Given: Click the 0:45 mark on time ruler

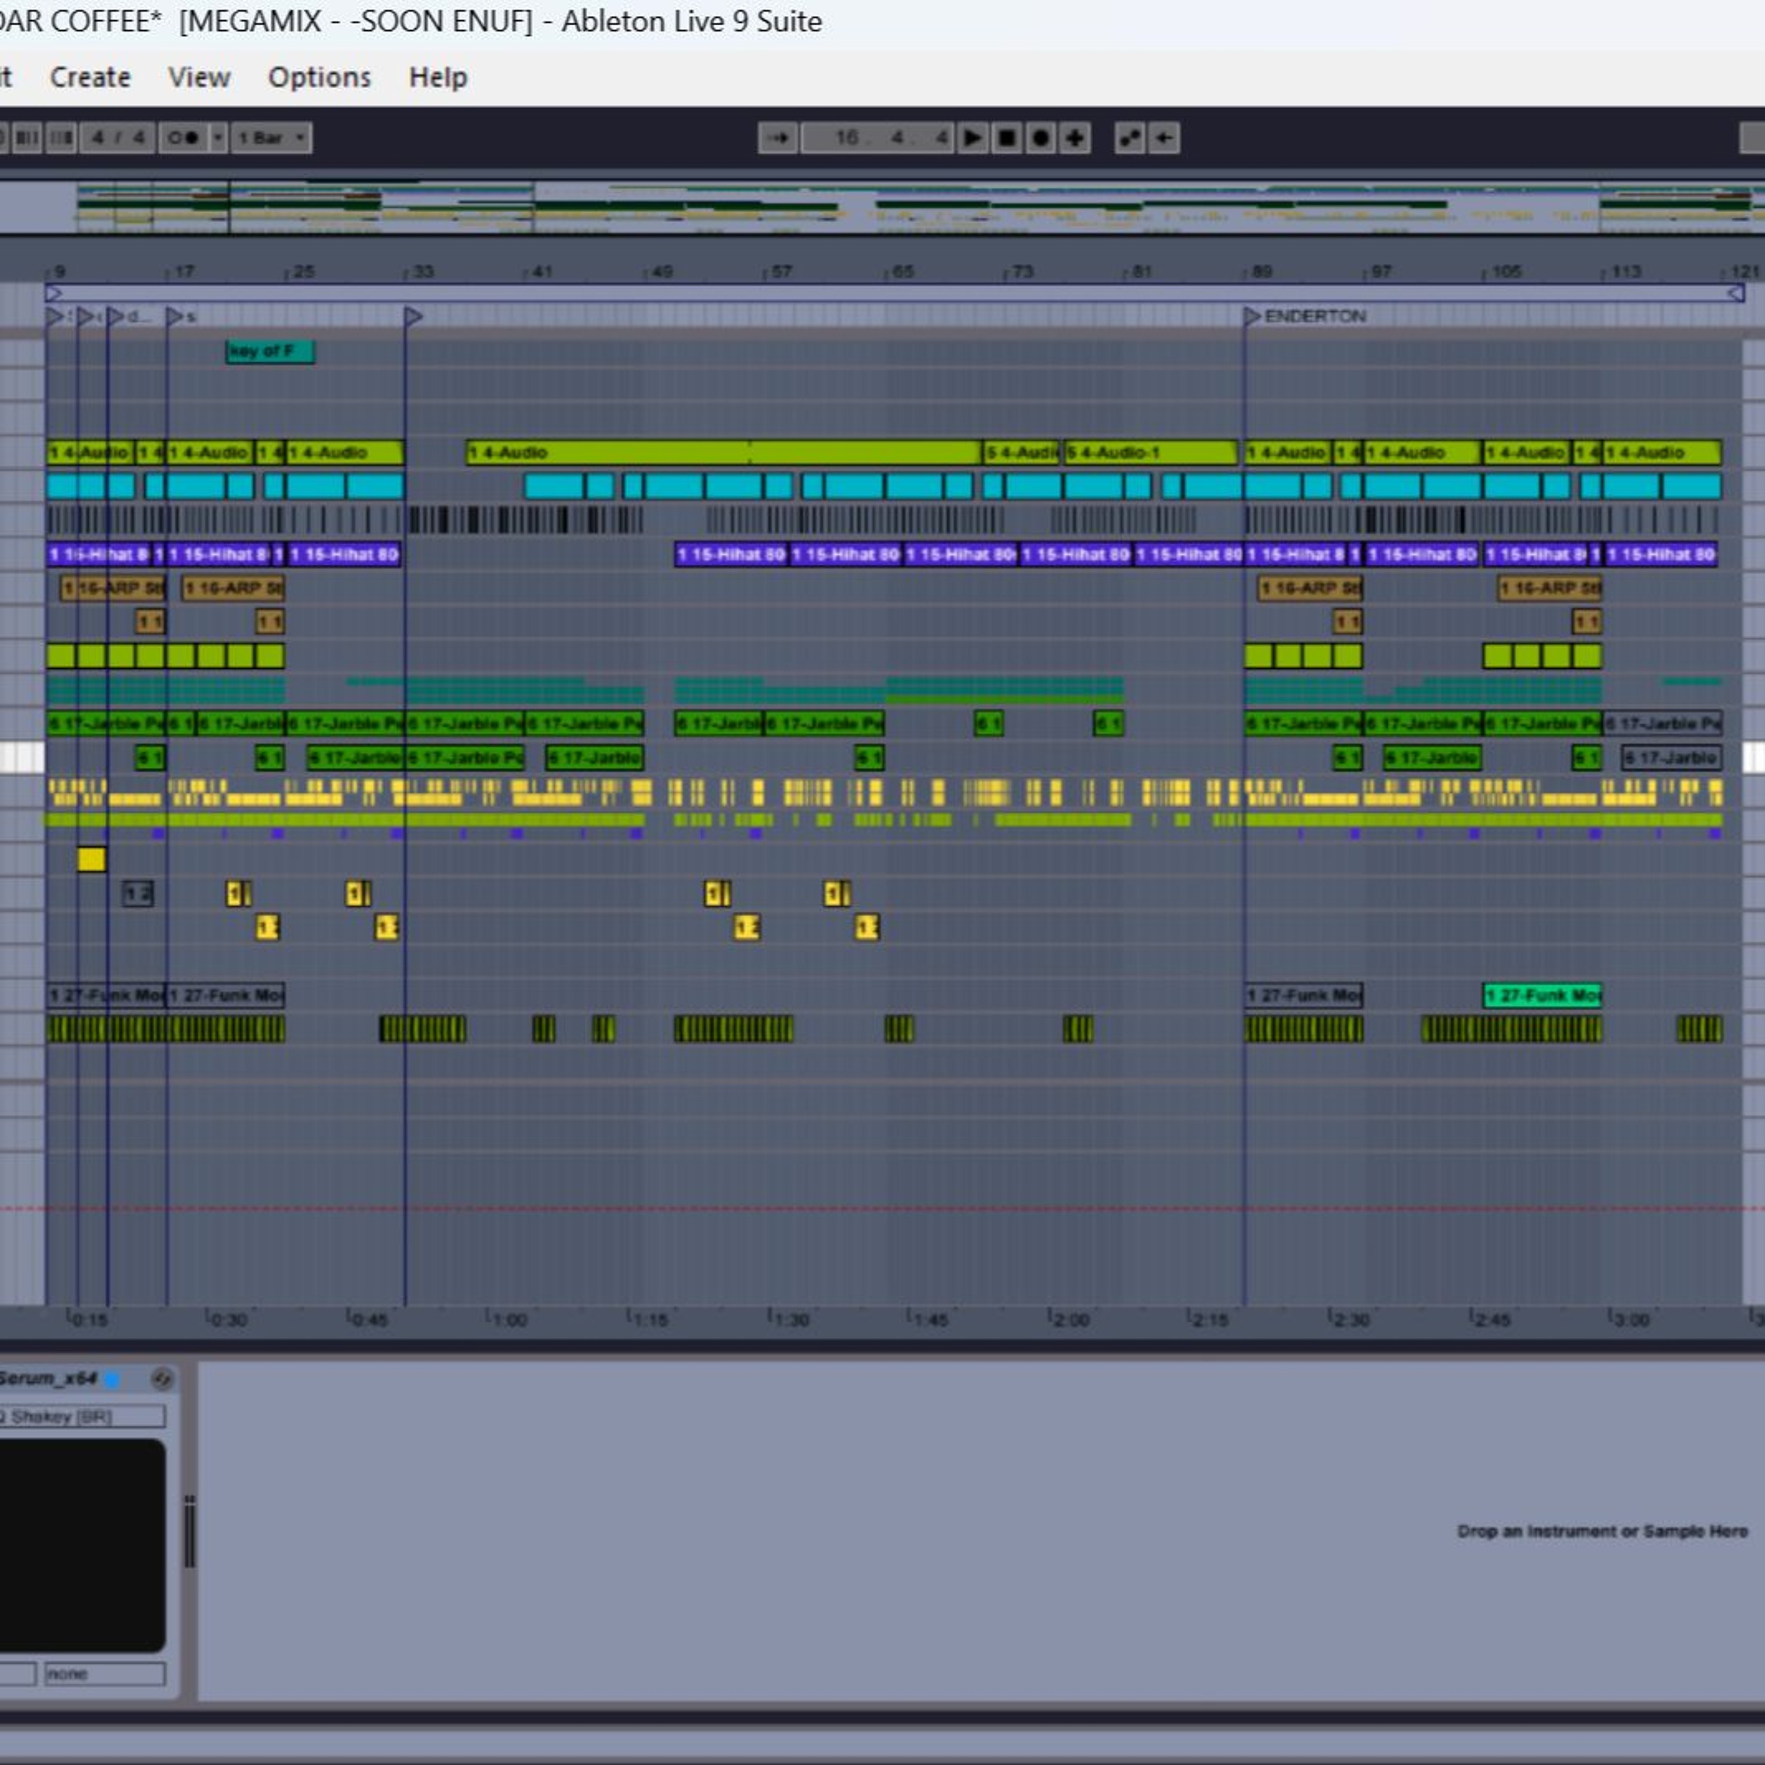Looking at the screenshot, I should 367,1319.
